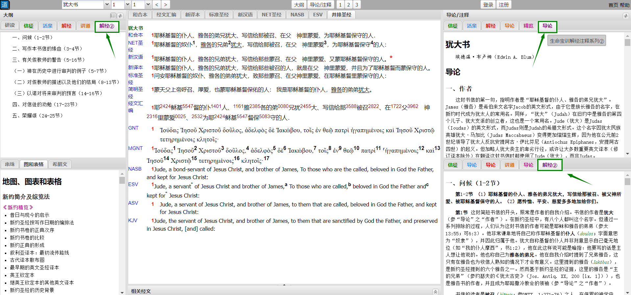The width and height of the screenshot is (631, 295).
Task: Click the list view icon in 大纲 header
Action: coord(113,15)
